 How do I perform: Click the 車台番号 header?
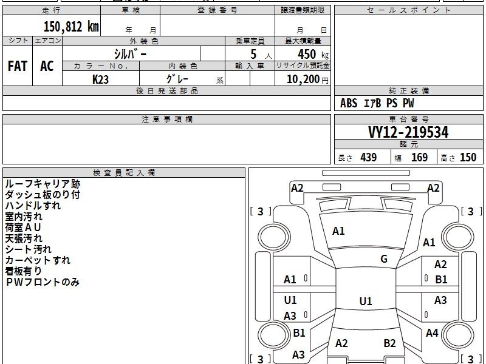click(408, 119)
